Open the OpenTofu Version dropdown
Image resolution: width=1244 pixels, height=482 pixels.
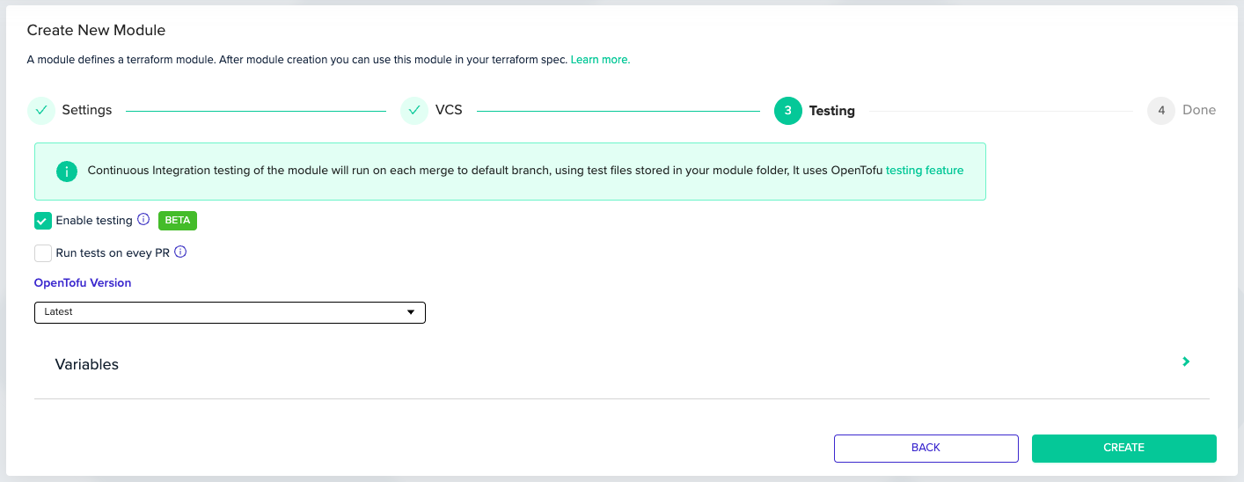click(x=229, y=312)
